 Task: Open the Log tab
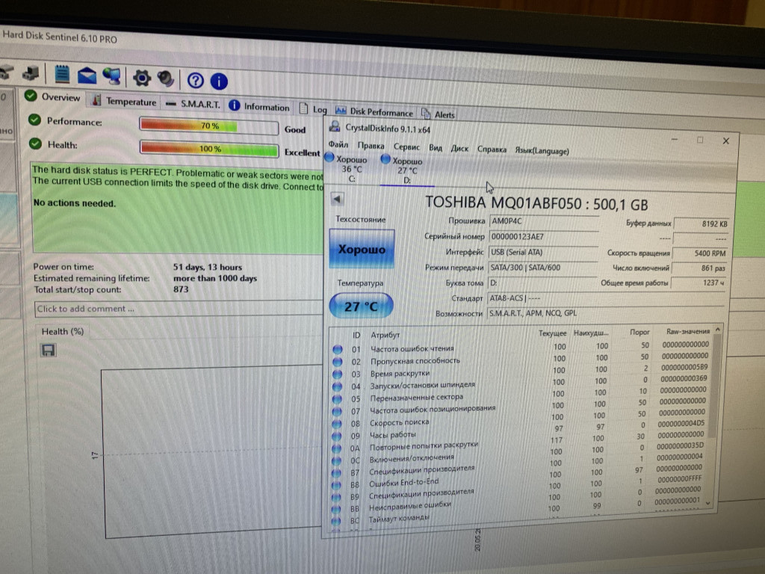point(313,109)
